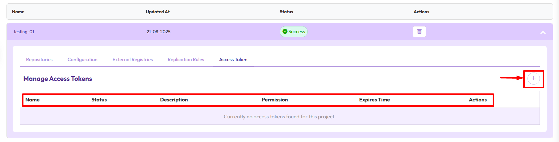Switch to the Configuration tab
559x142 pixels.
[82, 60]
